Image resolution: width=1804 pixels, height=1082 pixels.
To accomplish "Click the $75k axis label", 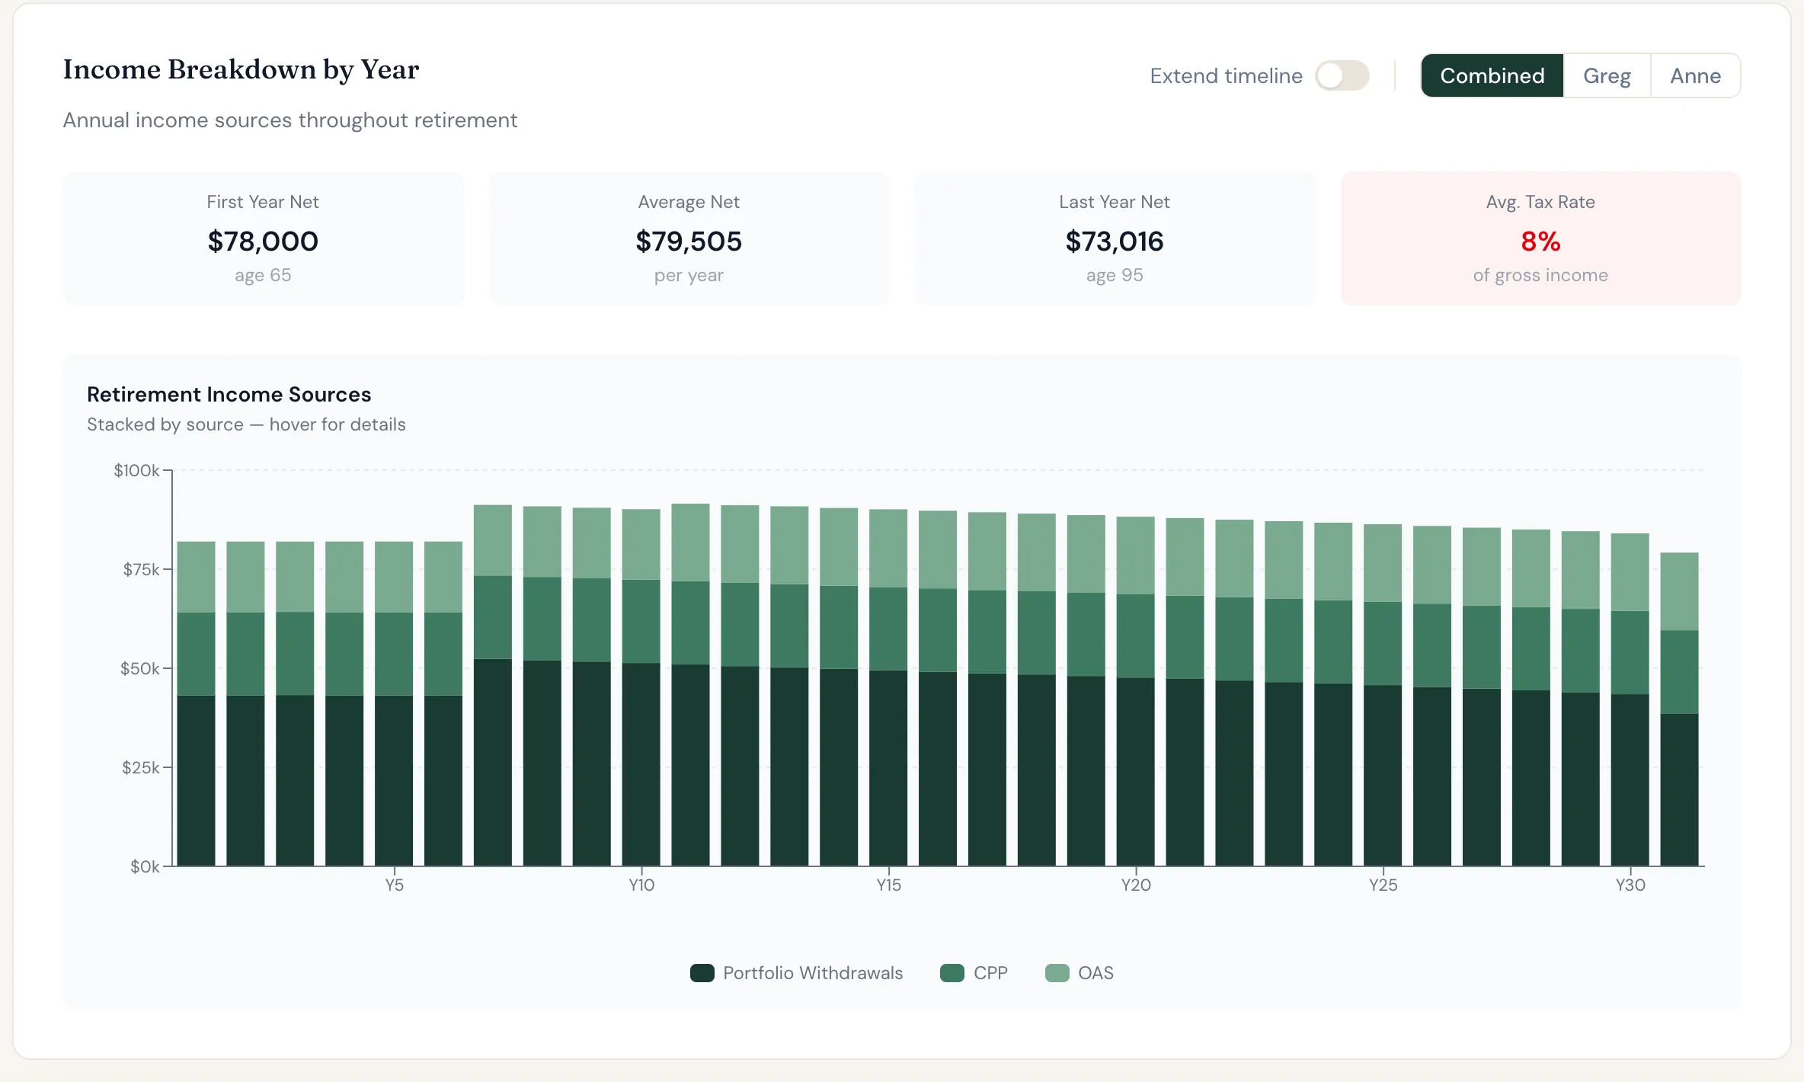I will click(x=141, y=570).
